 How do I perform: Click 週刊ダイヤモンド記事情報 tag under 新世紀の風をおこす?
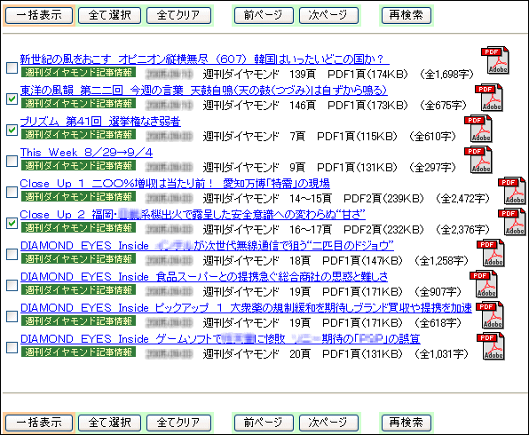pos(78,72)
